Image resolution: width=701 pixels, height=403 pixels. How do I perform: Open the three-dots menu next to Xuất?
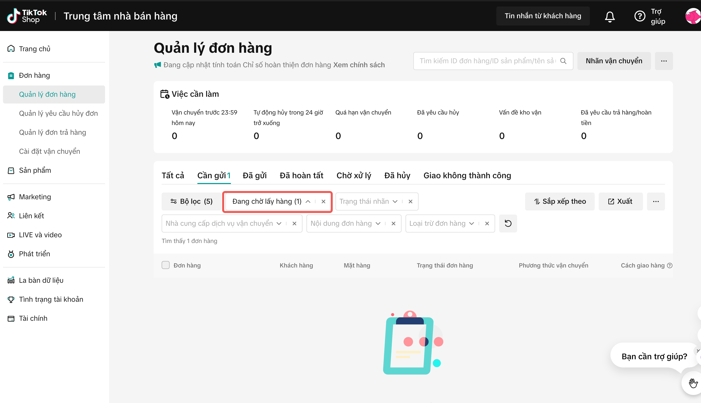tap(655, 201)
